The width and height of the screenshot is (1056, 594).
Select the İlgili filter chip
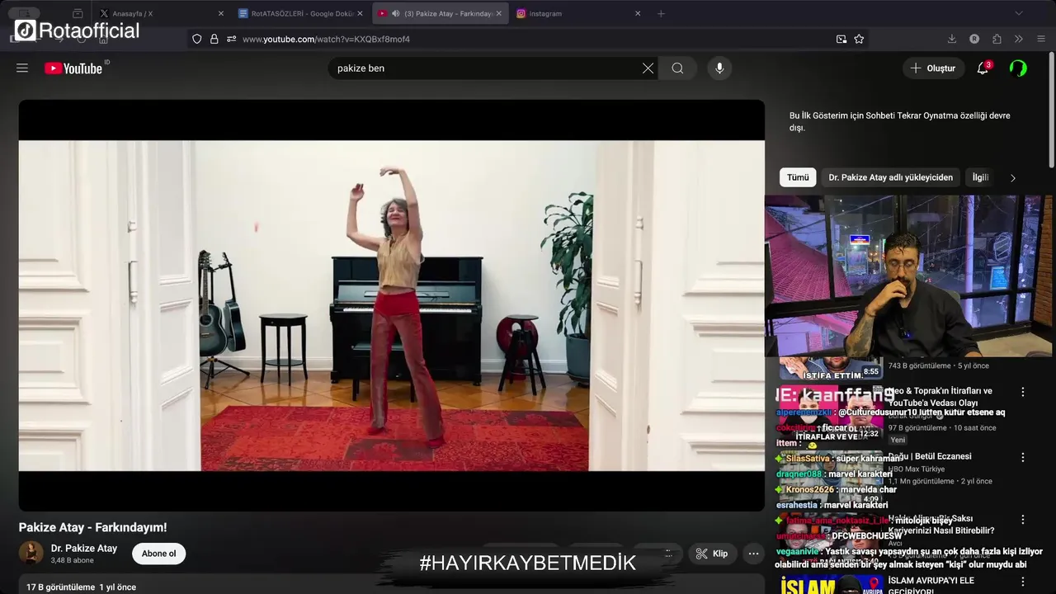coord(980,177)
